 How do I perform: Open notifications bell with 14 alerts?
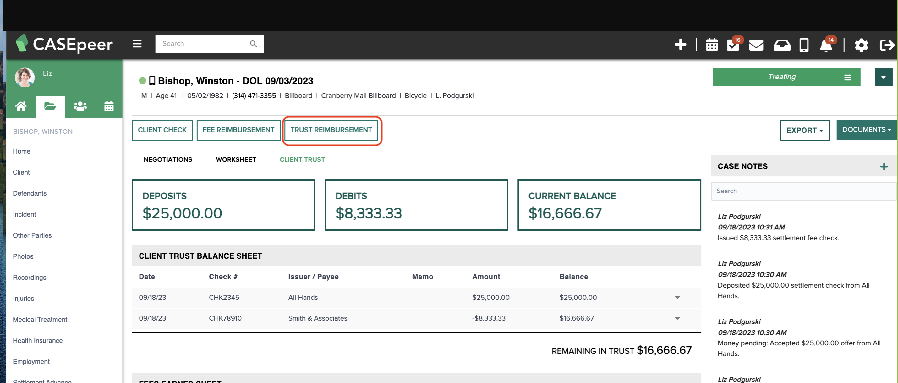coord(825,45)
